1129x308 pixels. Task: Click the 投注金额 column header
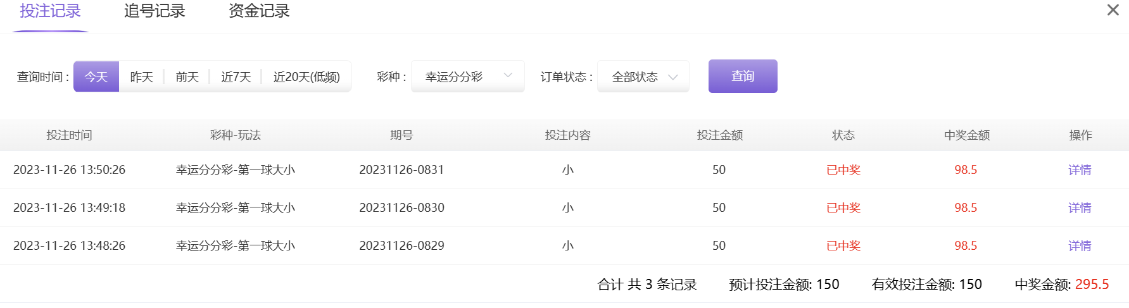click(719, 135)
